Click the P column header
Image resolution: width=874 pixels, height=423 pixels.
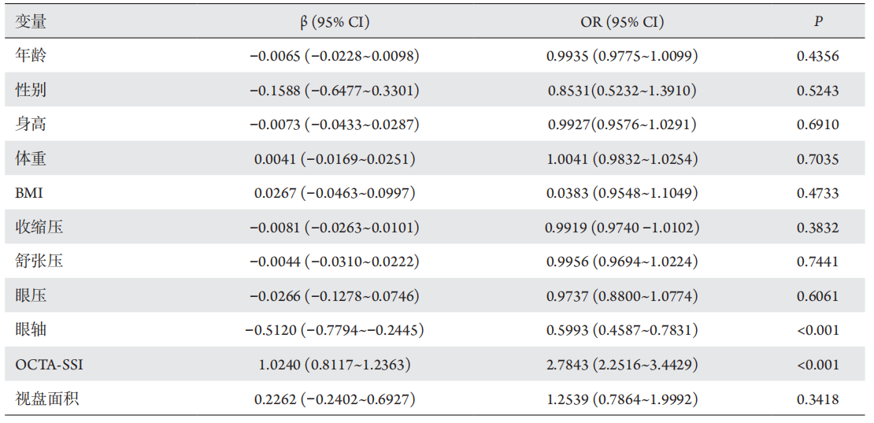(818, 22)
